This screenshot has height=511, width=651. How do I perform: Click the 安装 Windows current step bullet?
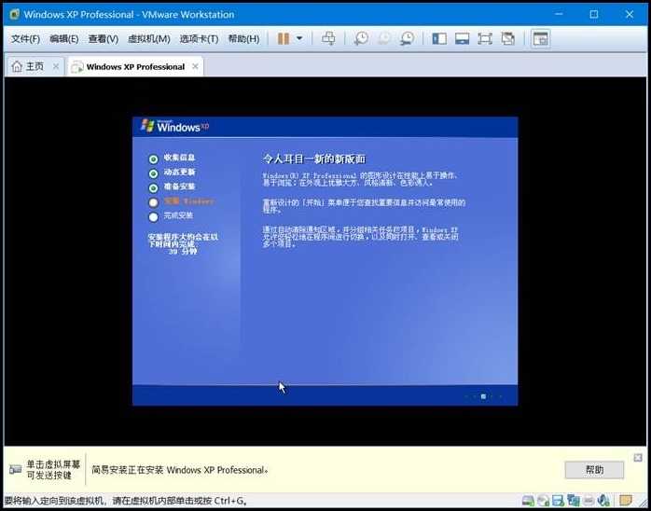[x=154, y=202]
